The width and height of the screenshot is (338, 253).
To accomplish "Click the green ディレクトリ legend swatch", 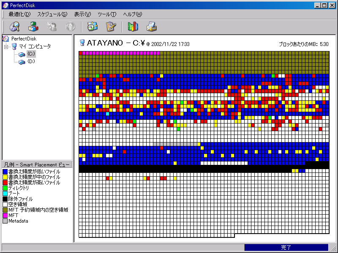I will (5, 188).
